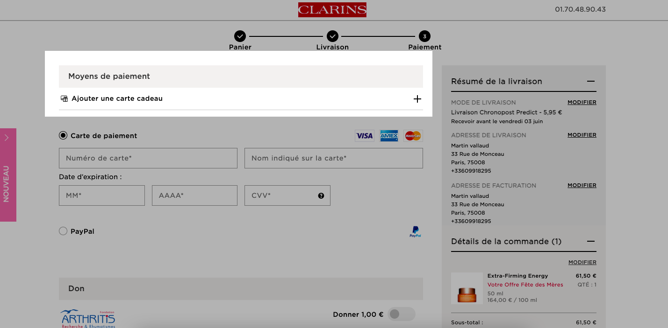Click the phone number 01.70.48.90.43
Image resolution: width=668 pixels, height=328 pixels.
coord(580,9)
